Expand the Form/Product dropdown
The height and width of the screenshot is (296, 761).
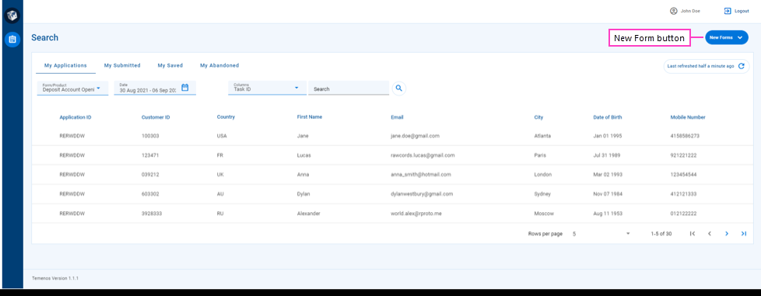[x=73, y=88]
